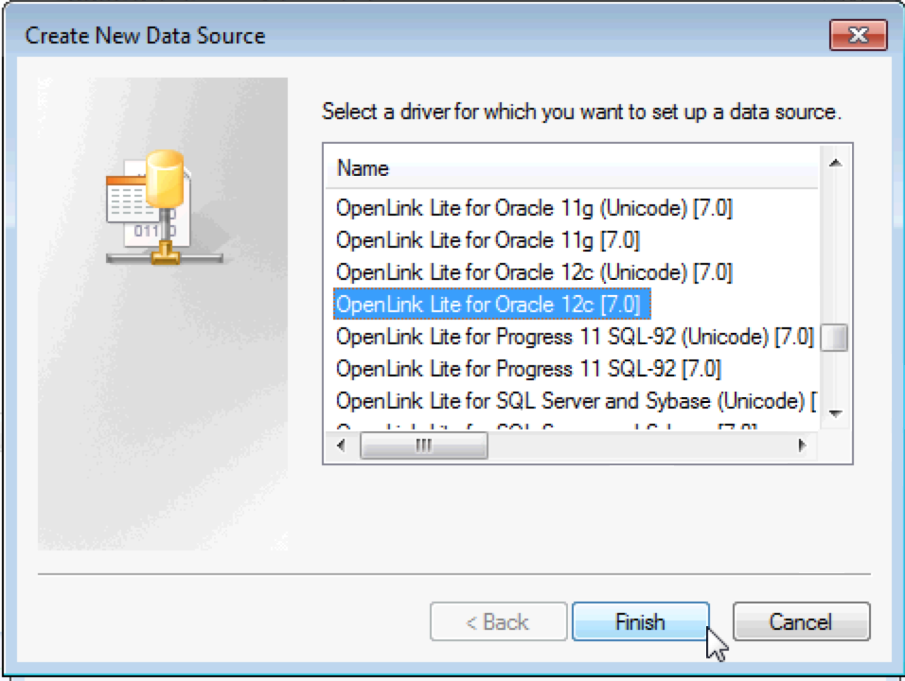Select OpenLink Lite for Oracle 11g (Unicode)
Screen dimensions: 905x681
point(534,208)
